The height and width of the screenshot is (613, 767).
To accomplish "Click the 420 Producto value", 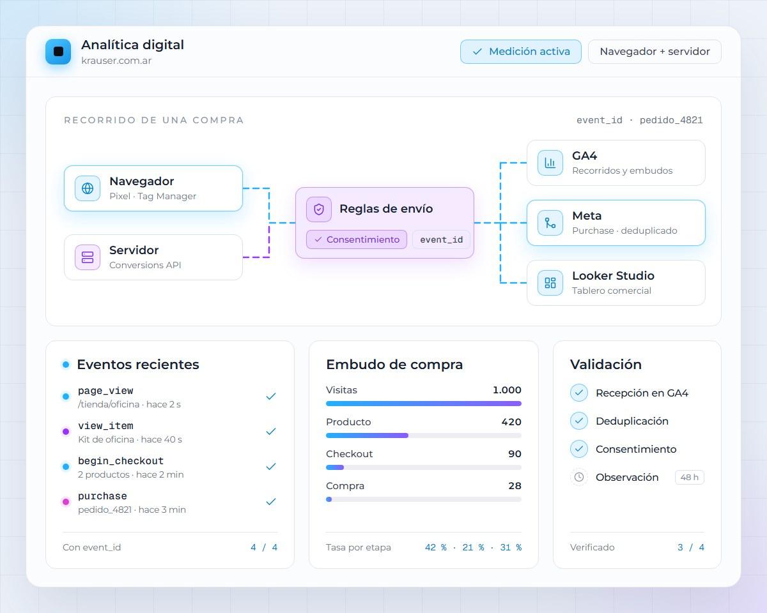I will [x=511, y=422].
